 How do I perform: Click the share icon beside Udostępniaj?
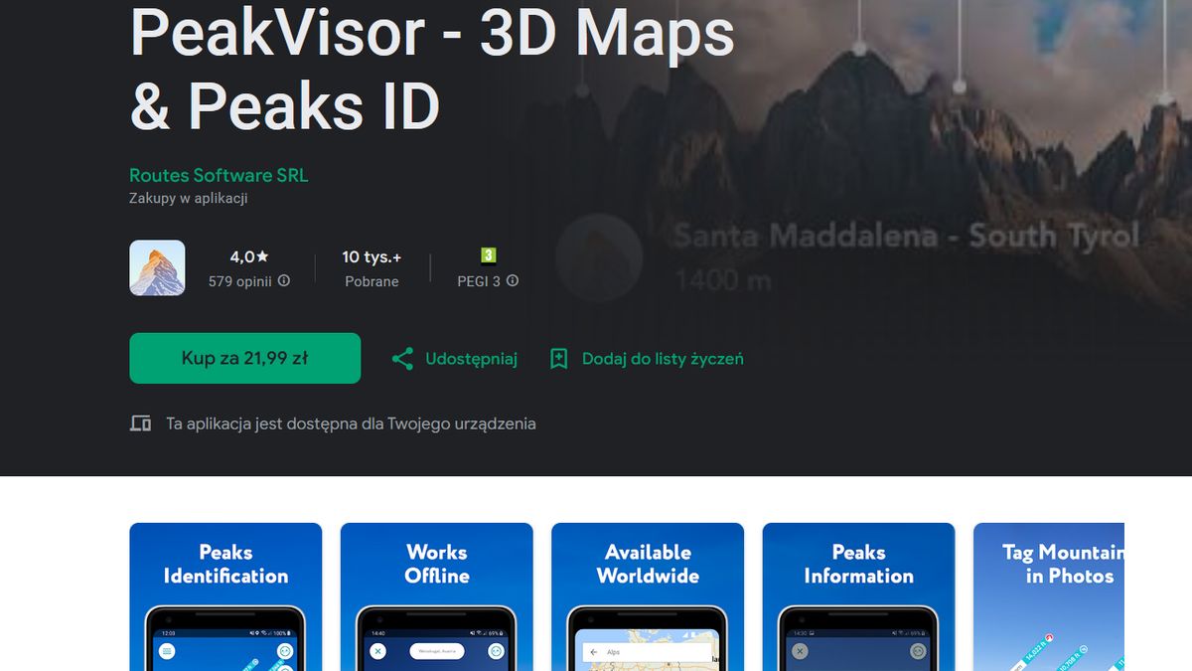point(402,359)
